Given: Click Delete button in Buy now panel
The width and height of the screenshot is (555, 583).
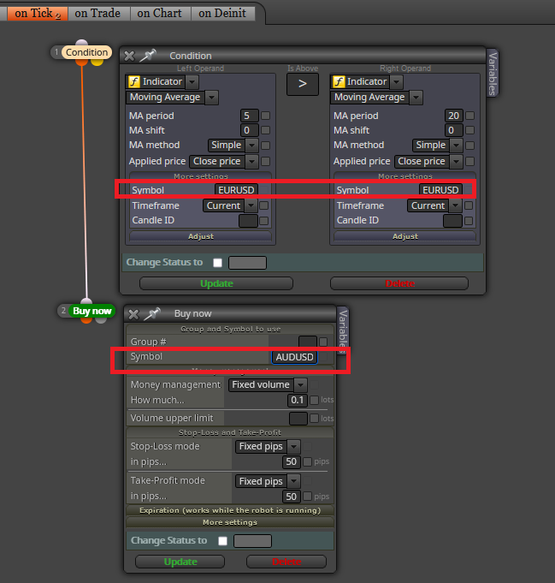Looking at the screenshot, I should [286, 562].
